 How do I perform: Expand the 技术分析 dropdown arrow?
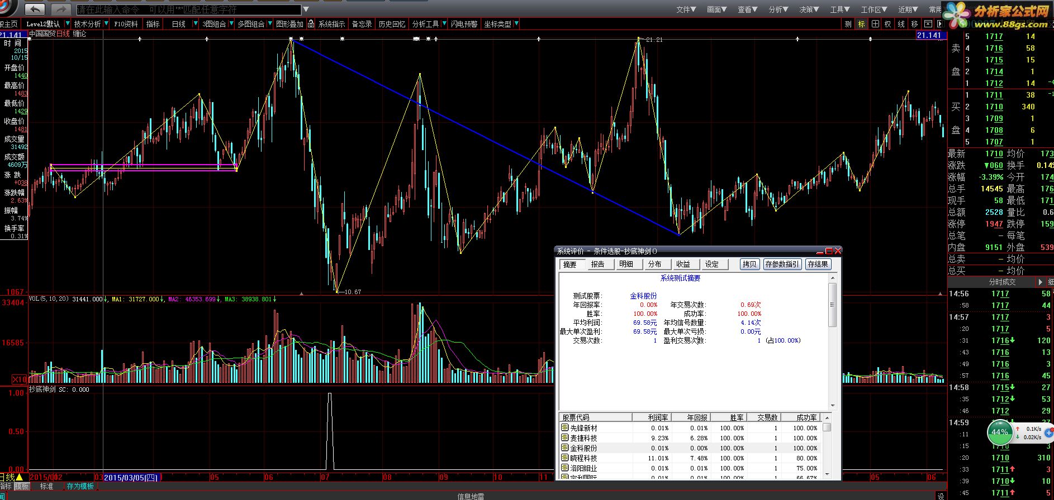point(106,24)
